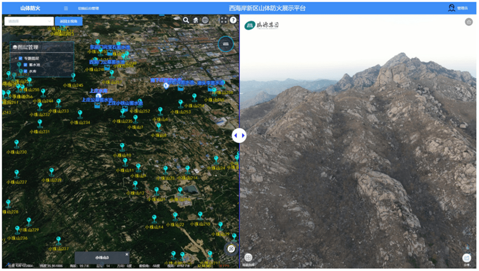Image resolution: width=479 pixels, height=271 pixels.
Task: Click the 小珠山3 popup title
Action: (102, 258)
